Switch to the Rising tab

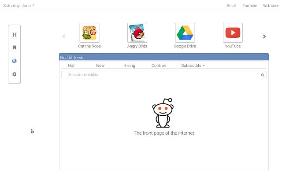pos(129,66)
